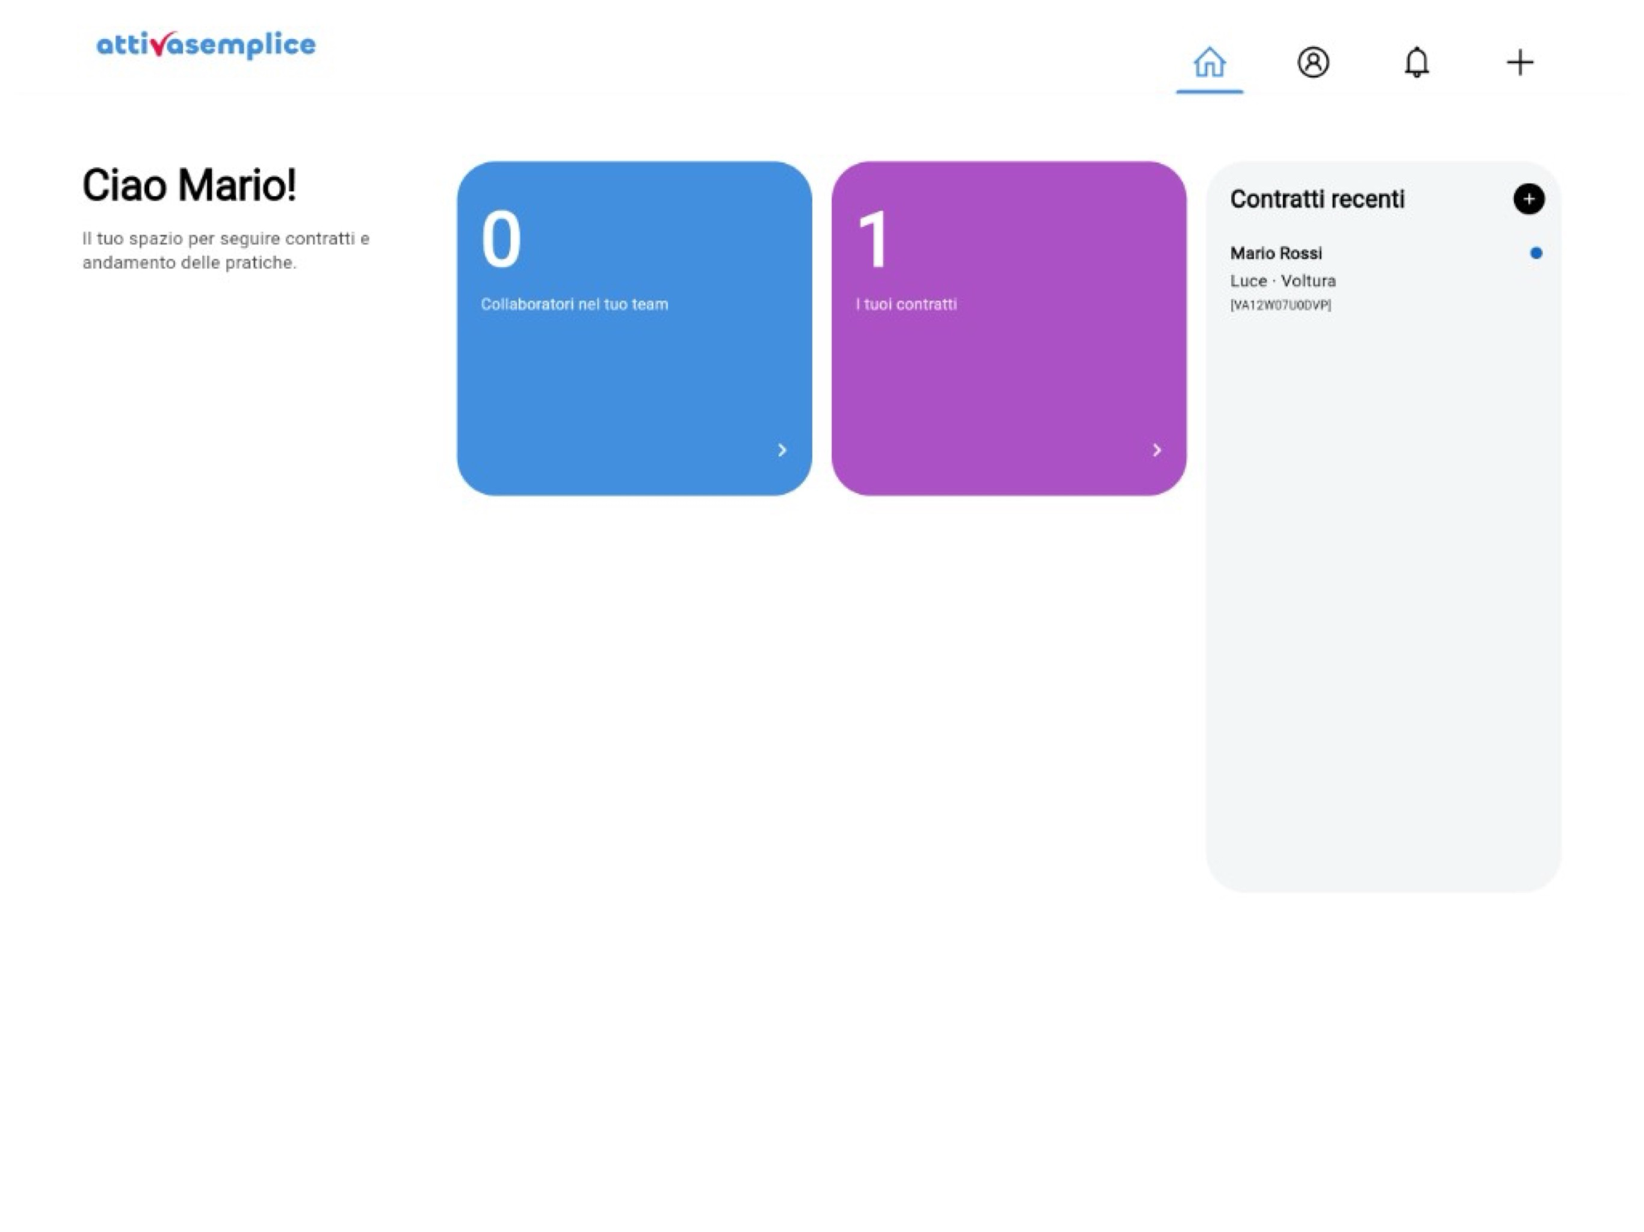This screenshot has height=1232, width=1644.
Task: Open the Home tab icon
Action: click(1209, 62)
